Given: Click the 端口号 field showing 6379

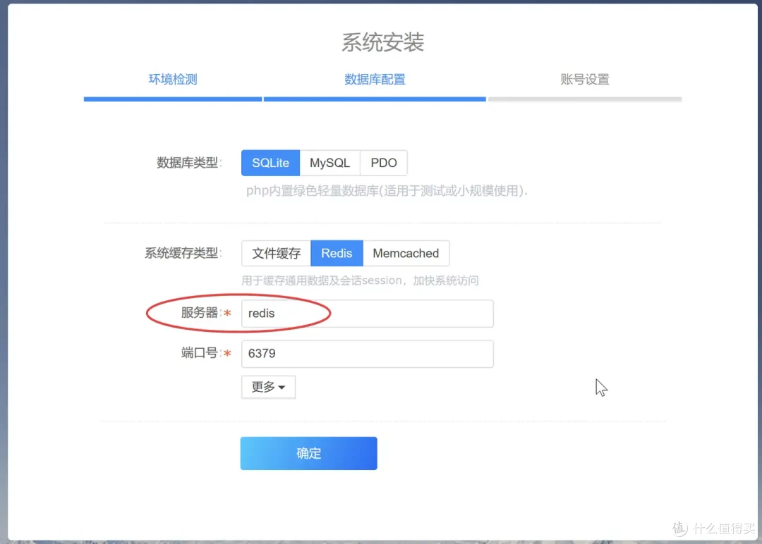Looking at the screenshot, I should tap(368, 354).
